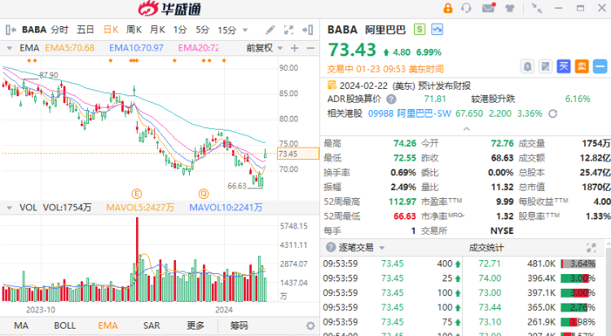Open the skin theme shirt icon
This screenshot has width=611, height=336.
click(510, 8)
